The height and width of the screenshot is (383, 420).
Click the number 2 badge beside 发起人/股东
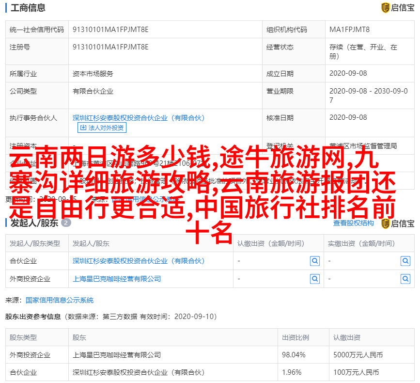pos(66,223)
